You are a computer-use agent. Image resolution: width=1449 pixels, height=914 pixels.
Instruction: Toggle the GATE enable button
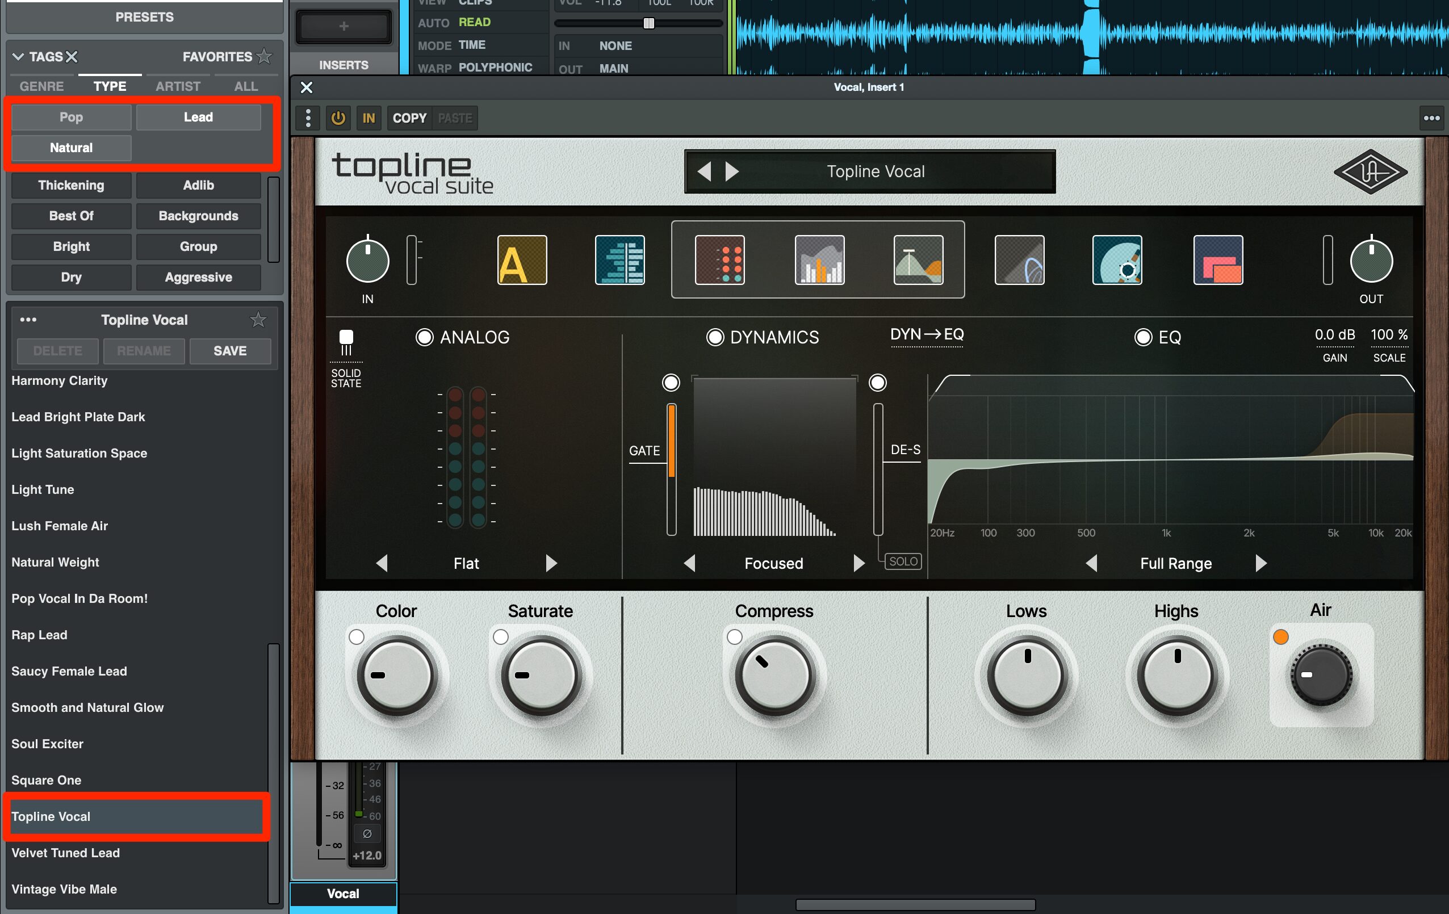click(x=671, y=382)
